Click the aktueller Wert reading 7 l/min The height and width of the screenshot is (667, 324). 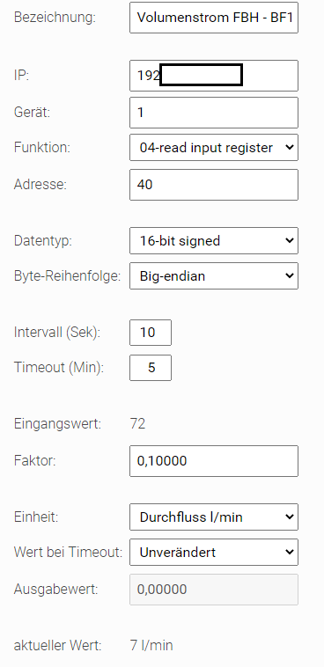coord(151,646)
